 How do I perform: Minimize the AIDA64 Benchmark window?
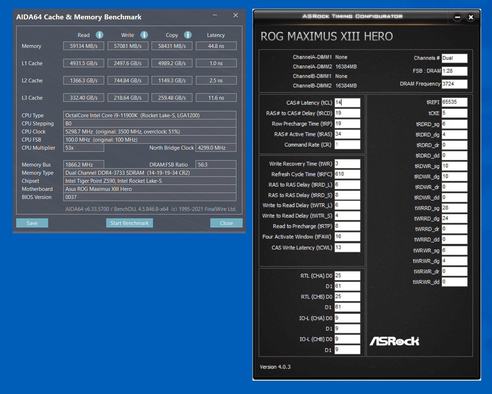coord(215,15)
